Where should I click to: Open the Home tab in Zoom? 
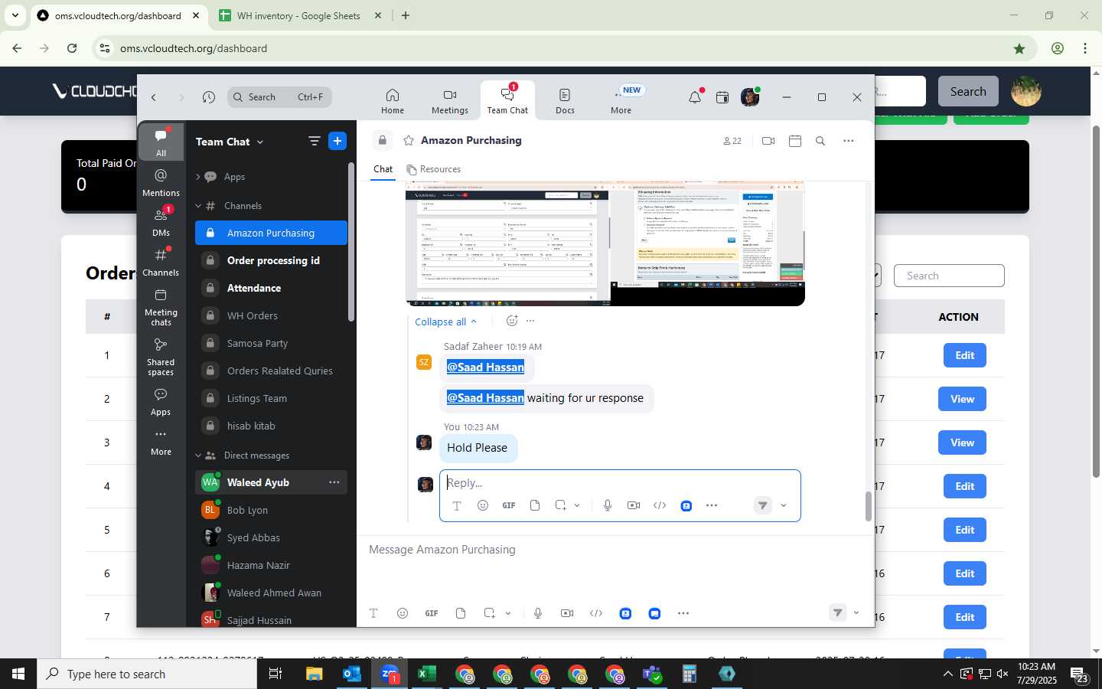pyautogui.click(x=393, y=100)
